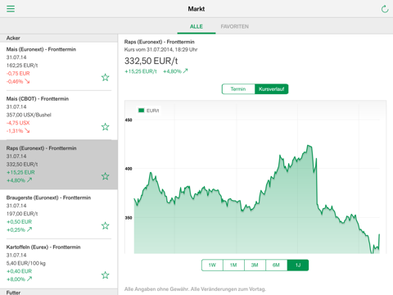Viewport: 393px width, 295px height.
Task: Favorite Braugerste (Euronext) with star
Action: (106, 225)
